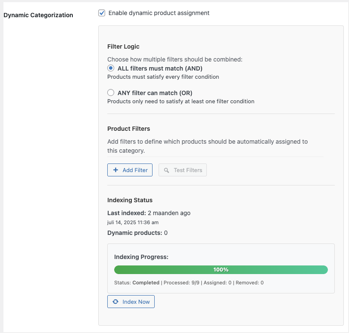
Task: Click the 'Indexing Status' heading
Action: [x=130, y=200]
